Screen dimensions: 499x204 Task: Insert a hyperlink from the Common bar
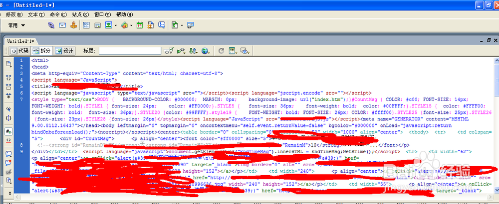click(51, 25)
